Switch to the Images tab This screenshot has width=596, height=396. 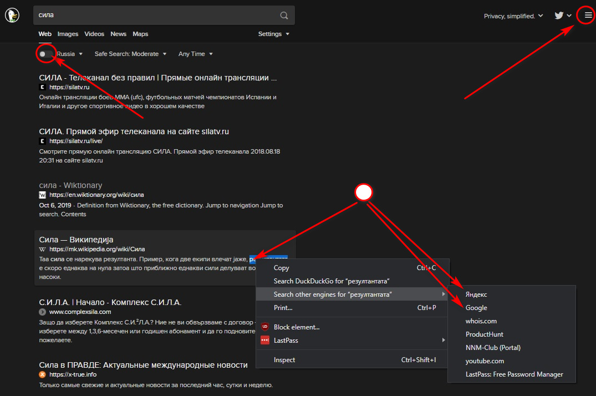[x=68, y=34]
